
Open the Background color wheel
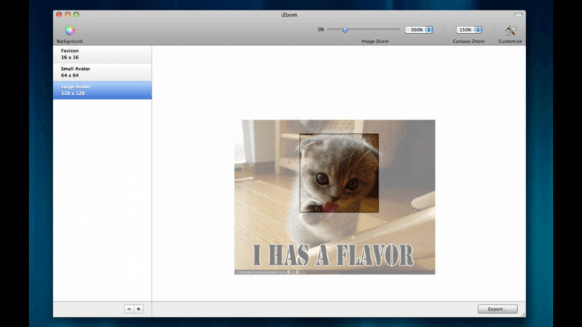pos(70,29)
